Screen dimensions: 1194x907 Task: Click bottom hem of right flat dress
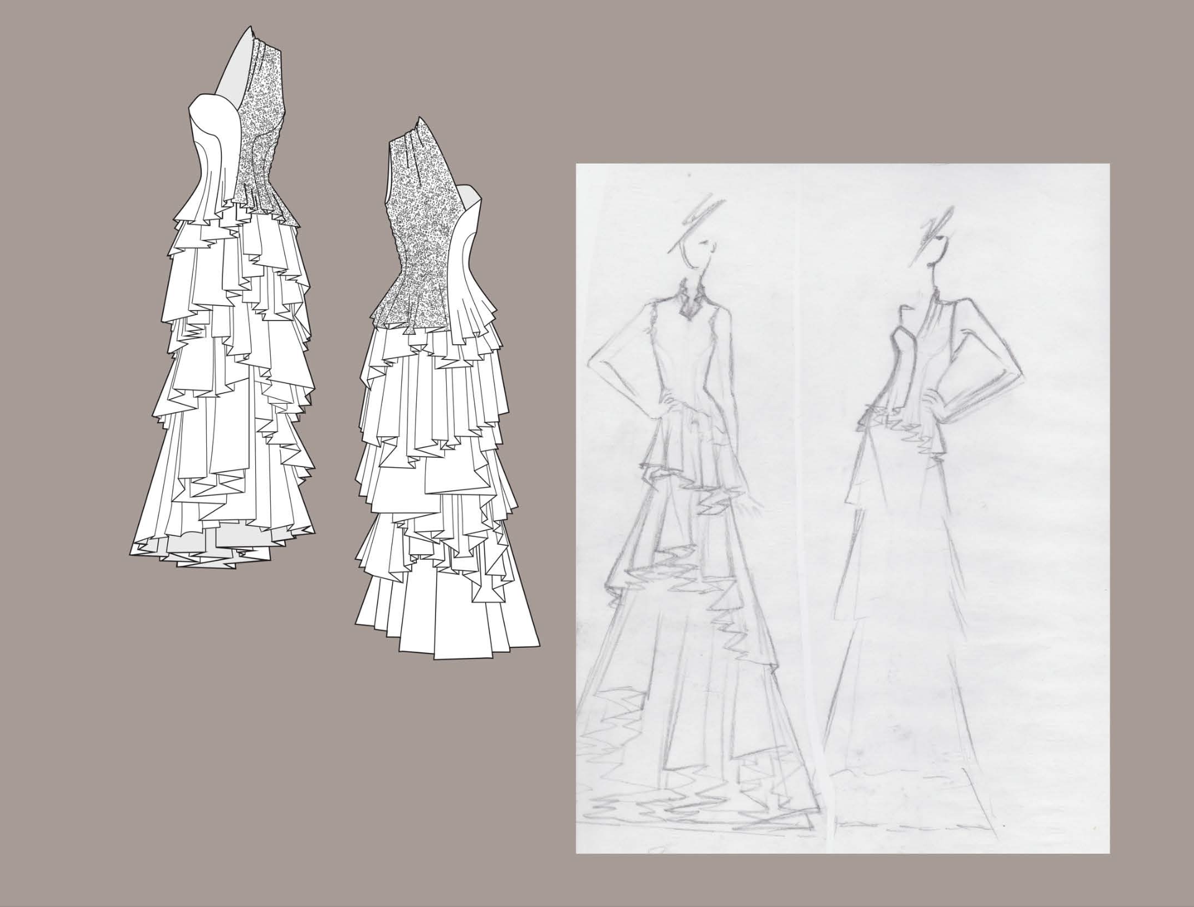(x=453, y=646)
